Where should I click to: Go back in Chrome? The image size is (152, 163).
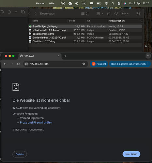point(5,64)
